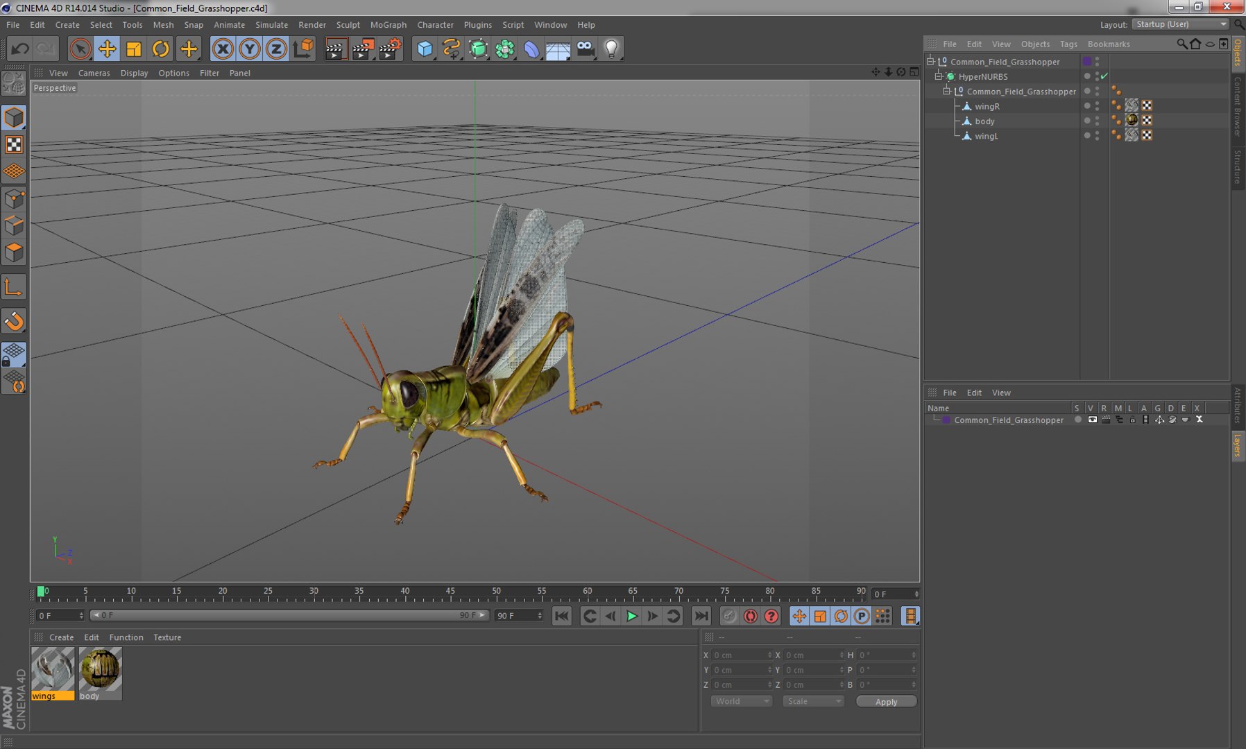
Task: Open the spline tools icon
Action: click(x=452, y=49)
